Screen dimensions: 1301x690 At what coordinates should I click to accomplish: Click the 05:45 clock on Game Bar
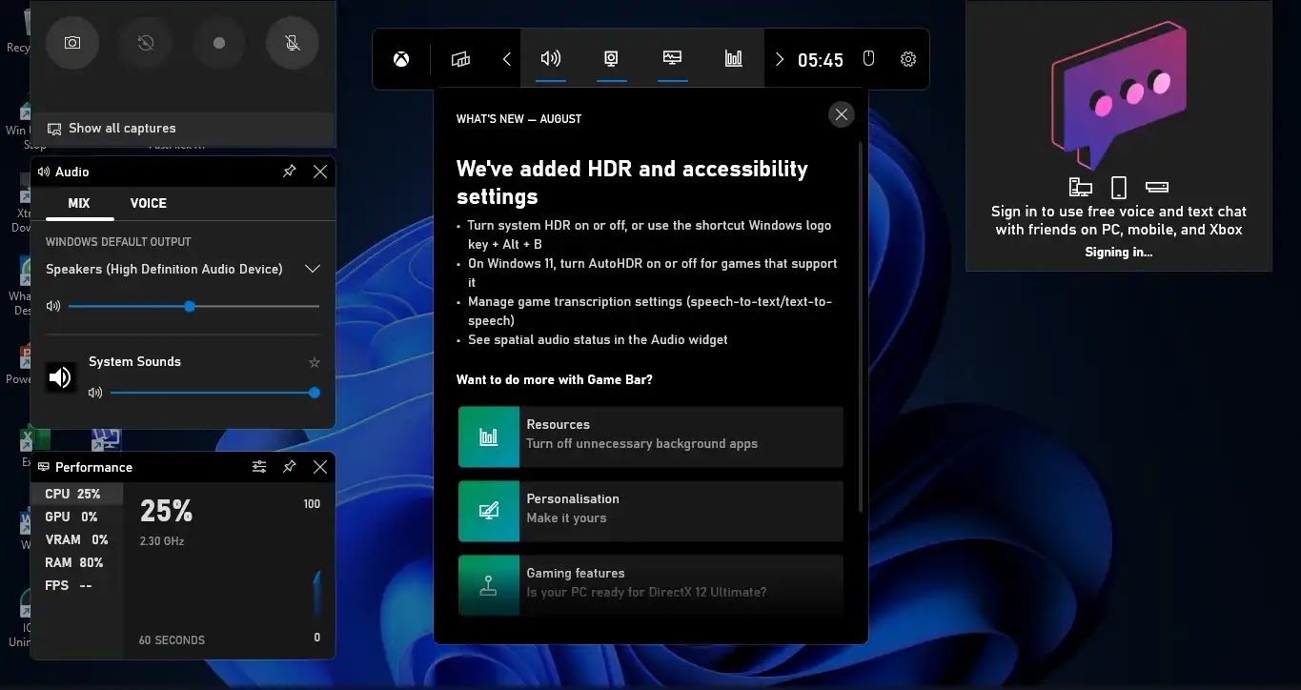[821, 60]
